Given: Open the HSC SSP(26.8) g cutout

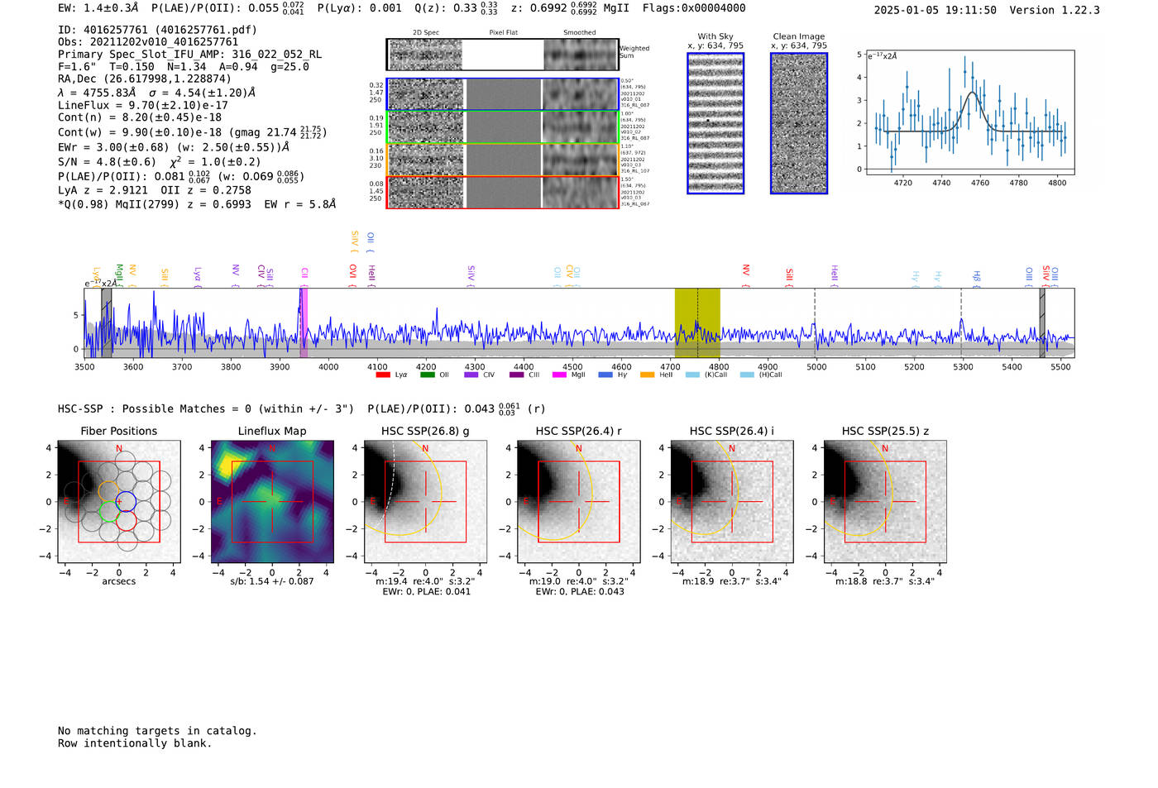Looking at the screenshot, I should [x=425, y=502].
